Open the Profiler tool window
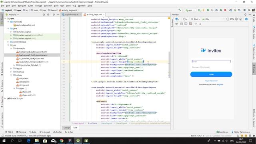 coord(58,132)
